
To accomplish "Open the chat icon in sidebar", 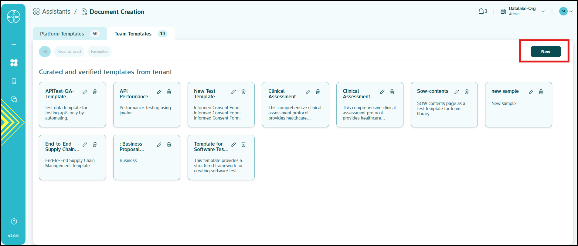I will 14,99.
